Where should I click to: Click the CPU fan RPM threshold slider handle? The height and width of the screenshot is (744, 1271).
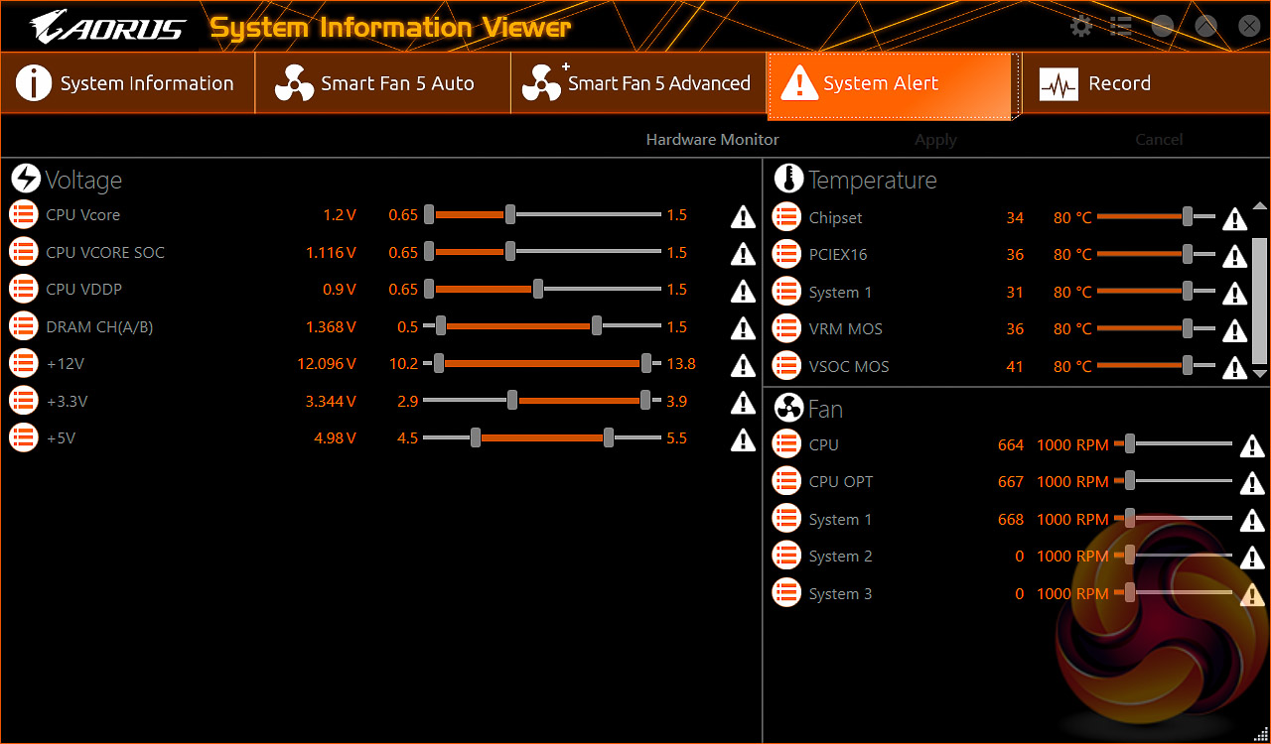1129,445
